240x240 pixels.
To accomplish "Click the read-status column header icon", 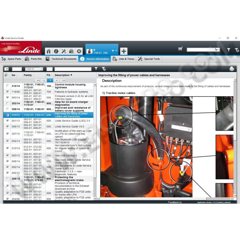I will [6, 75].
